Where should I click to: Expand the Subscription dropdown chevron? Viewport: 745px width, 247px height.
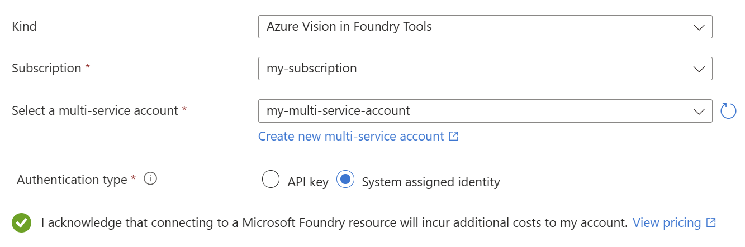click(x=699, y=69)
